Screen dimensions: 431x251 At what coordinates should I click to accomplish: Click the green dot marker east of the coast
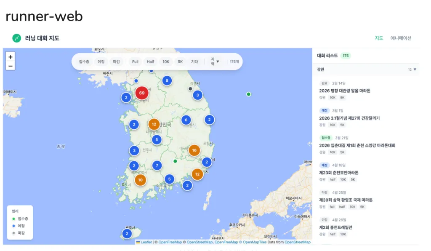point(249,94)
